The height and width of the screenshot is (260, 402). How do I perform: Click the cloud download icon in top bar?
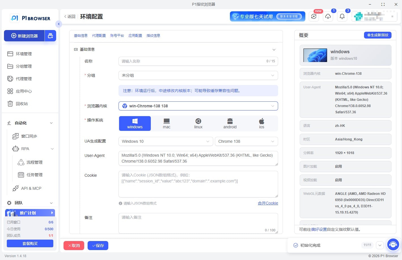click(328, 16)
